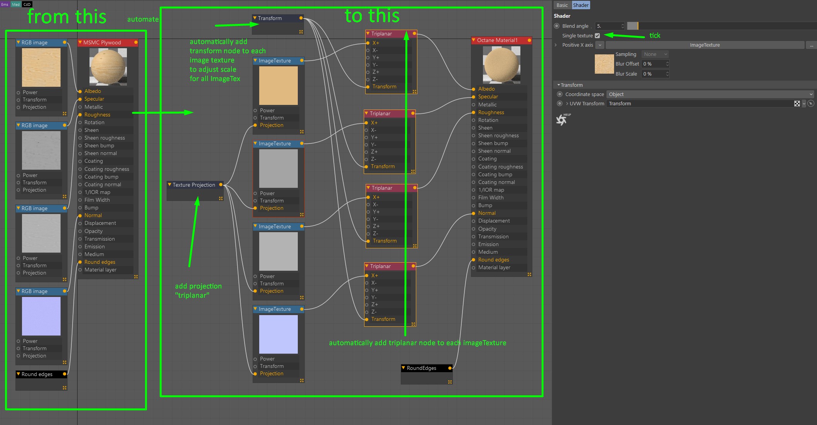Open the Positive X axis dropdown arrow

point(600,45)
